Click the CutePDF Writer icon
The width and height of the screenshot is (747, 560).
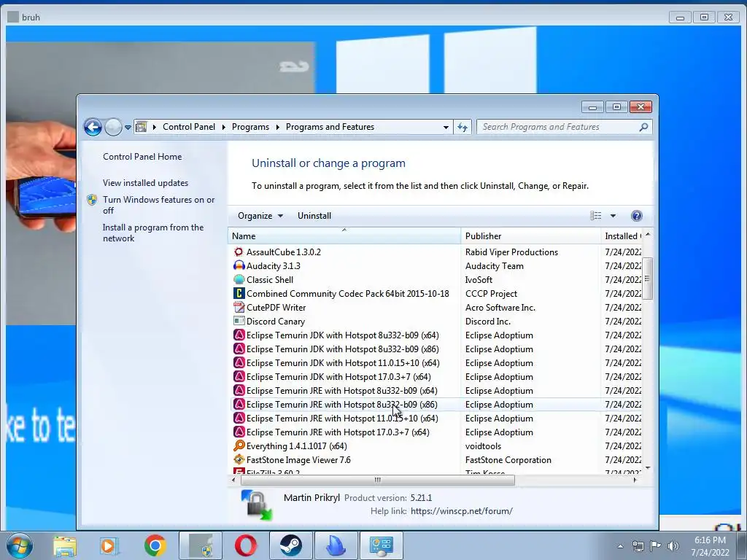239,307
